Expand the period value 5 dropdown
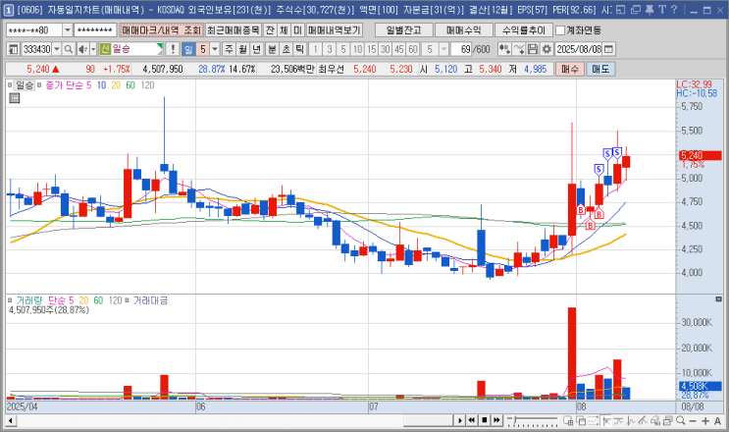Screen dimensions: 729x432 coord(215,49)
